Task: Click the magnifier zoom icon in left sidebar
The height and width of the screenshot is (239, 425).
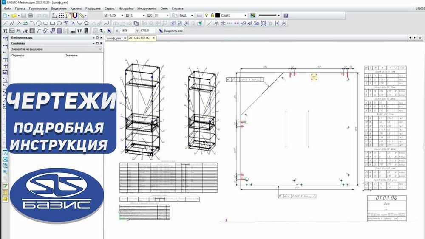Action: (x=5, y=172)
